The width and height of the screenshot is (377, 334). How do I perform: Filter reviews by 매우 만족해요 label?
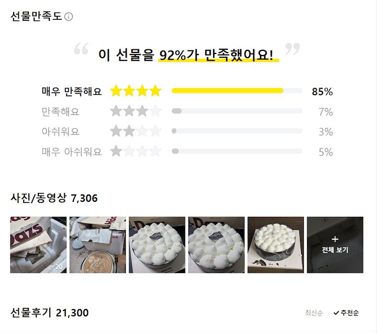click(72, 92)
